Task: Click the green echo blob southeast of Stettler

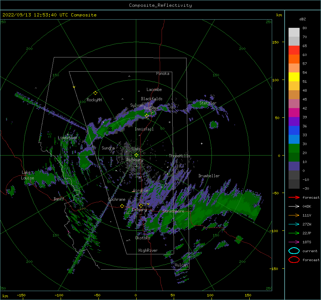Action: point(214,124)
